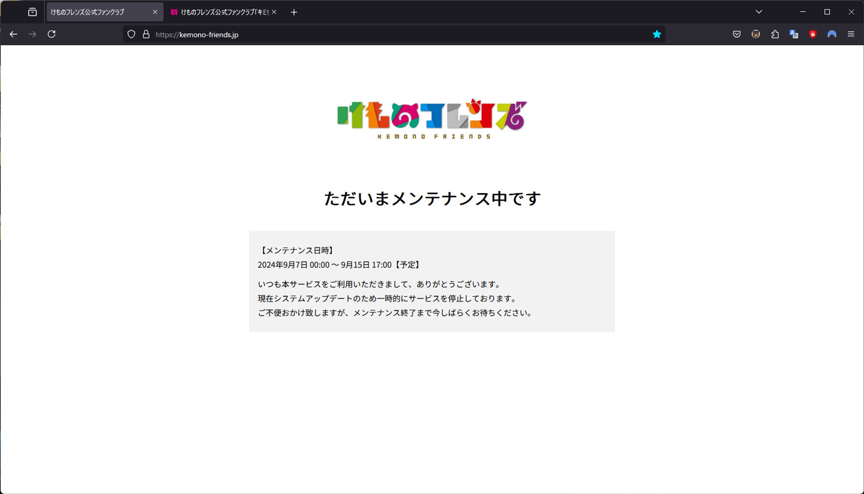864x494 pixels.
Task: Go back to the previous page
Action: point(13,34)
